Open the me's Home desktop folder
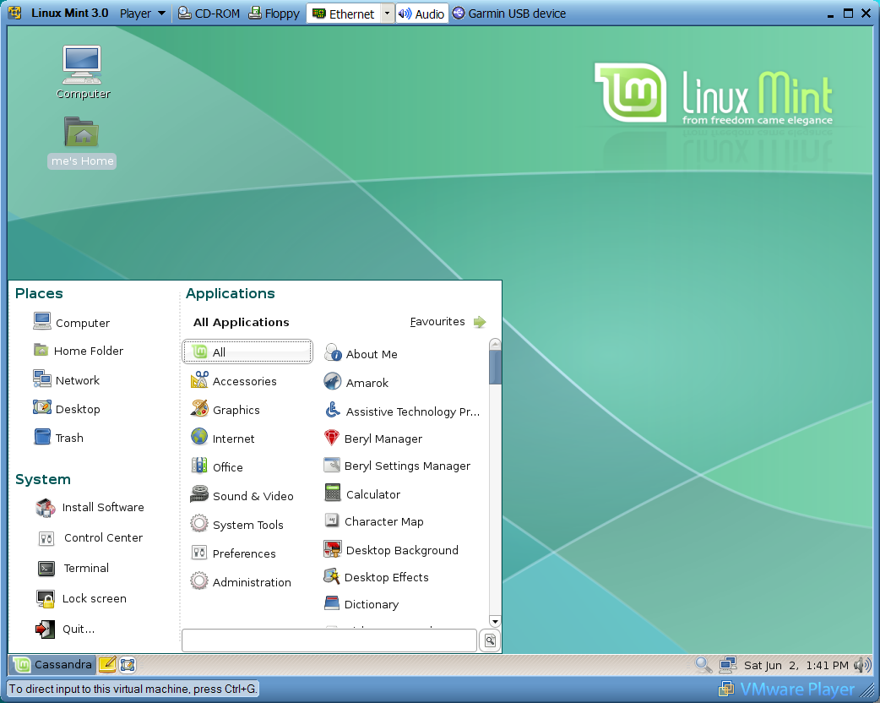 82,142
